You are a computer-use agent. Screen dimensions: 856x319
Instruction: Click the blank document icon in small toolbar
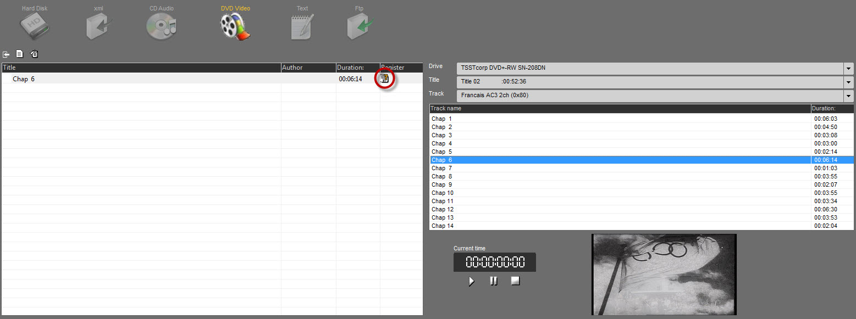[20, 54]
